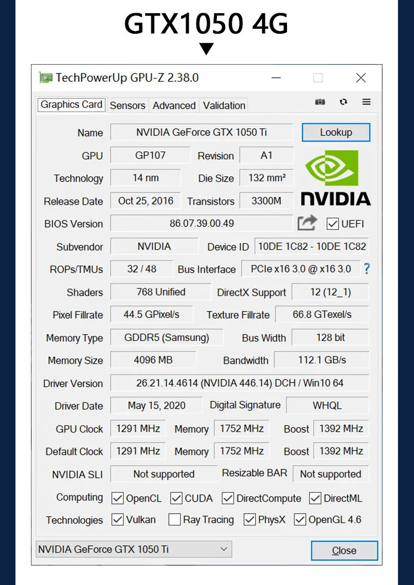Click the Driver Version field
This screenshot has width=414, height=585.
coord(240,383)
